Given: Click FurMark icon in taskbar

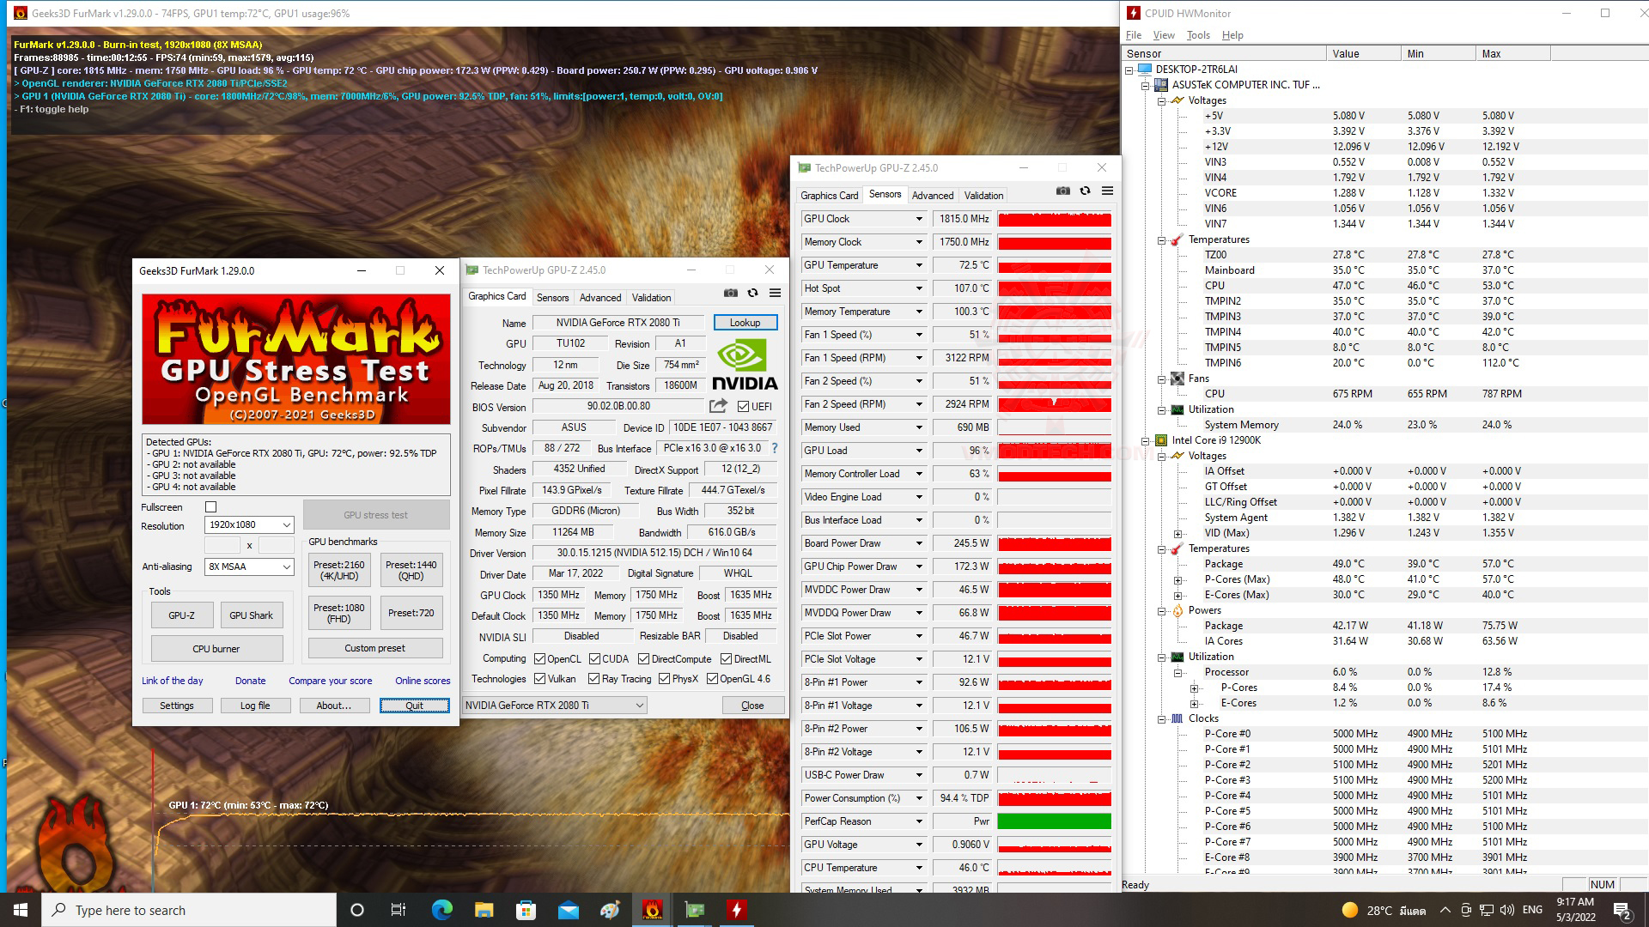Looking at the screenshot, I should coord(652,910).
